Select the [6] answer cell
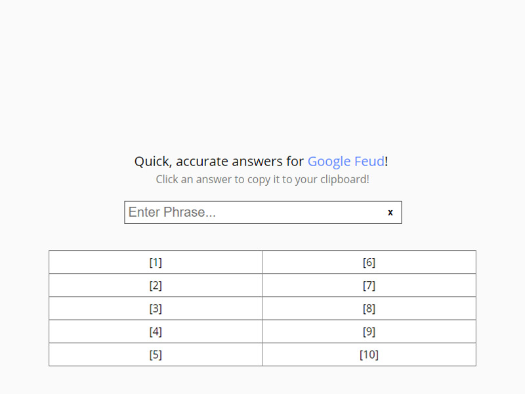 coord(369,262)
